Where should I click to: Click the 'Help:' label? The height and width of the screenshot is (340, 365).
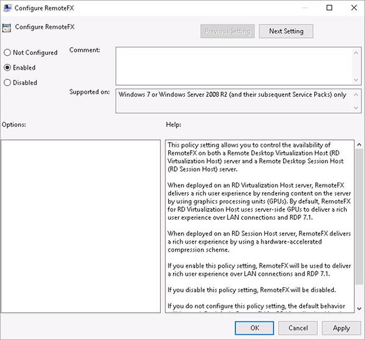pyautogui.click(x=174, y=124)
